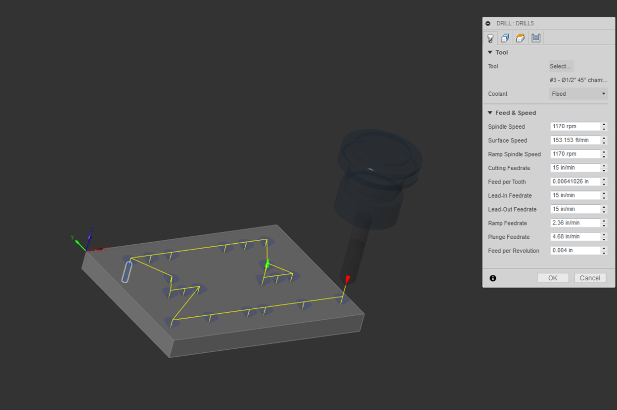Collapse the Feed & Speed section
Screen dimensions: 617x410
(490, 113)
